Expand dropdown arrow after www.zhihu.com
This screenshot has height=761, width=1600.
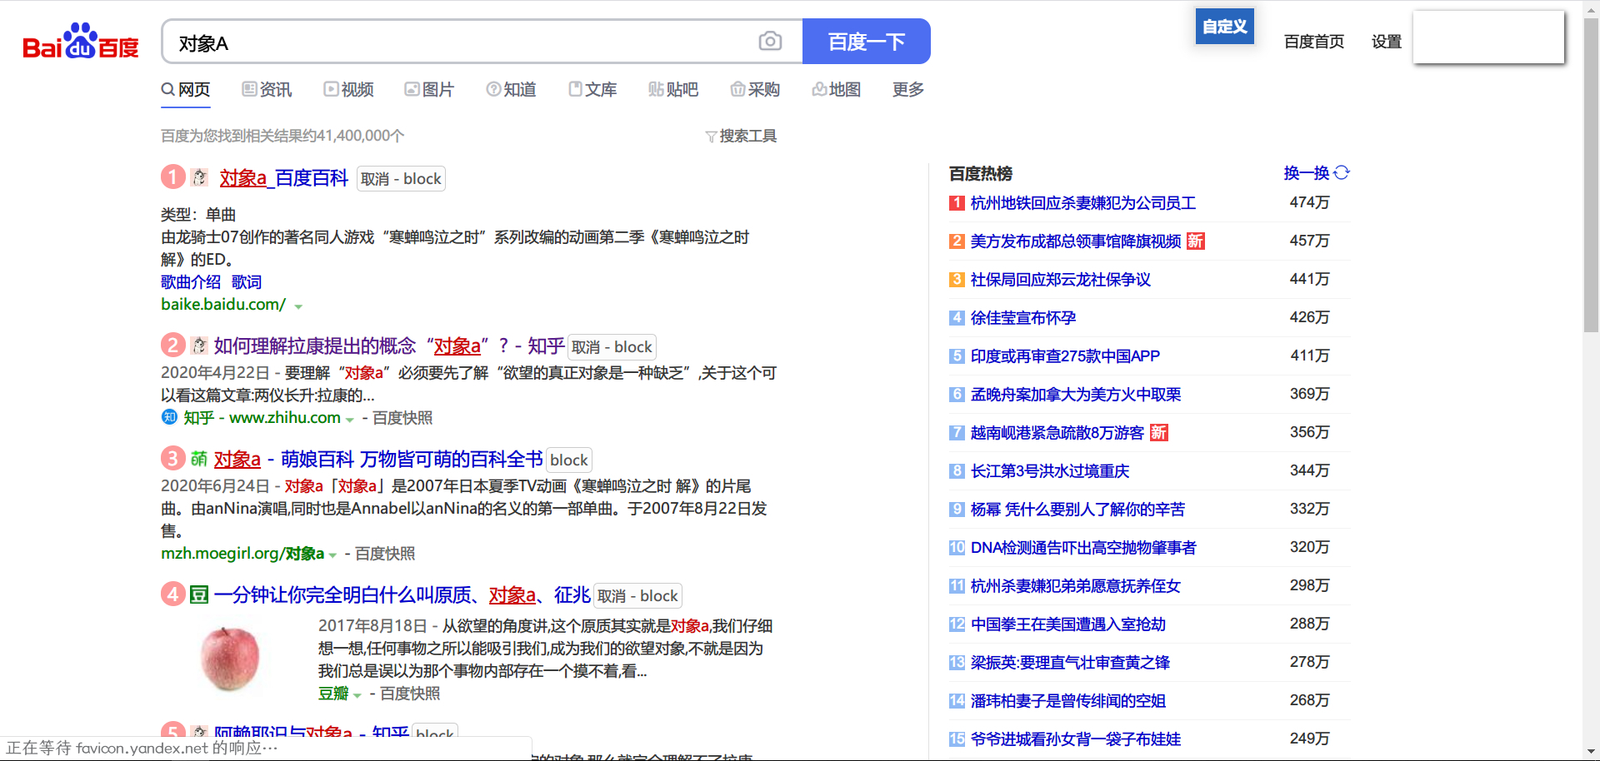[350, 420]
